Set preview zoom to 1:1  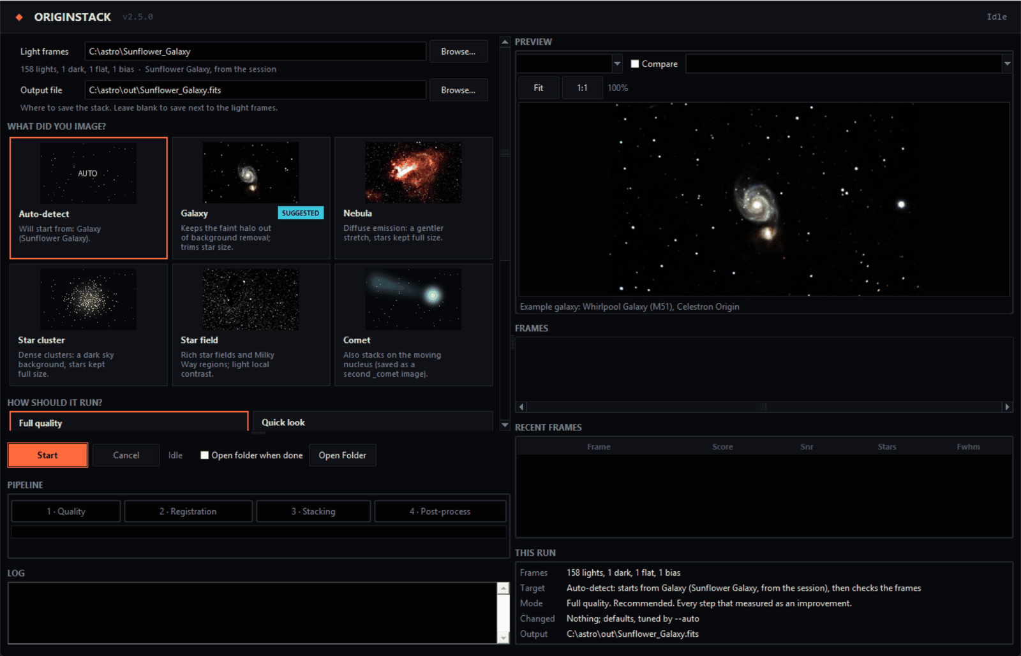[582, 88]
